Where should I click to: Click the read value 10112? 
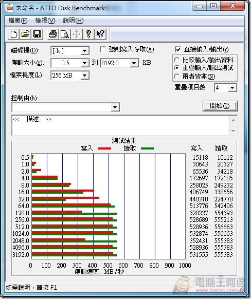click(225, 158)
